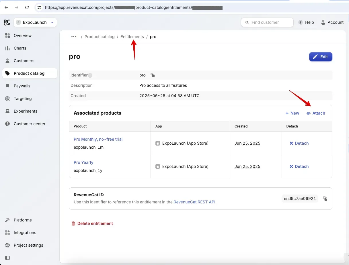Go to Entitlements breadcrumb
349x265 pixels.
tap(132, 37)
